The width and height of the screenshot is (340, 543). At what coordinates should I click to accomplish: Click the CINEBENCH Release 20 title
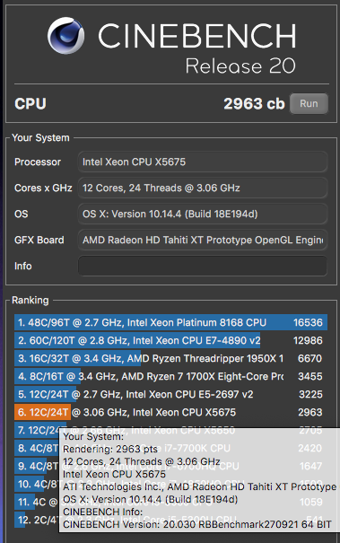(197, 48)
